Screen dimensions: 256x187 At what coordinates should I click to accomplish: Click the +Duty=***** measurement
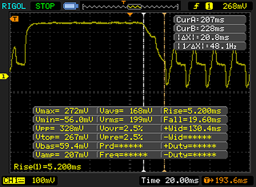(195, 146)
